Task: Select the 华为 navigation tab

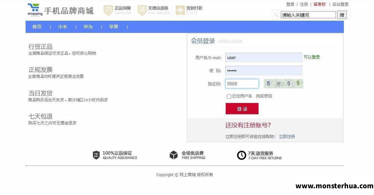Action: pyautogui.click(x=88, y=27)
